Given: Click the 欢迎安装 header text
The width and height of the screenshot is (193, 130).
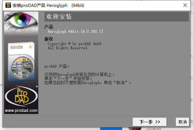Looking at the screenshot, I should (x=59, y=17).
